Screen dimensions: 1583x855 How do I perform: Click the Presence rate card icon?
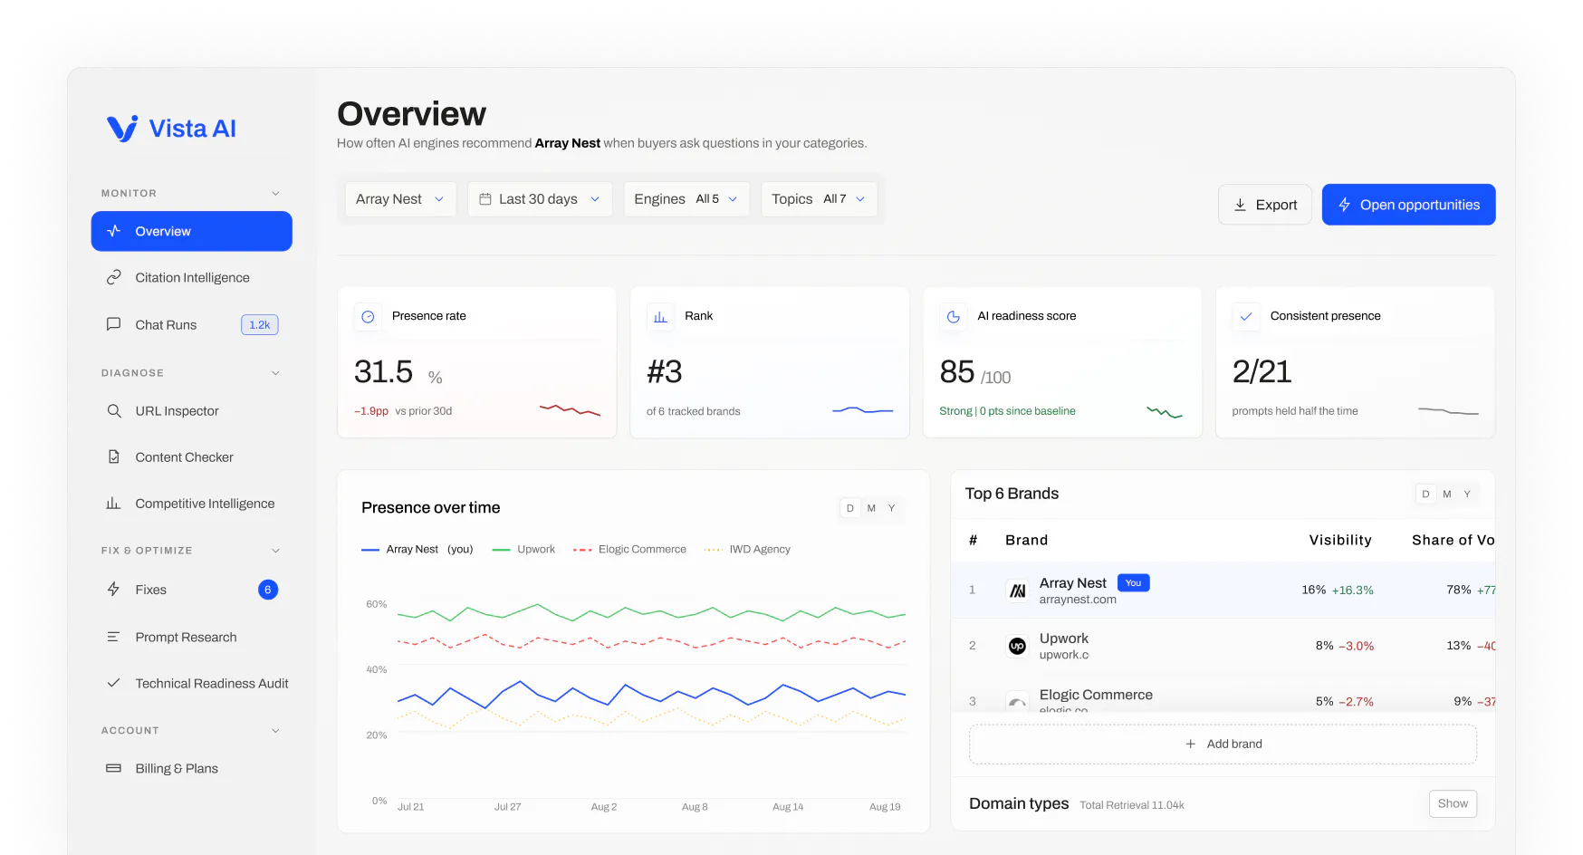pos(368,317)
